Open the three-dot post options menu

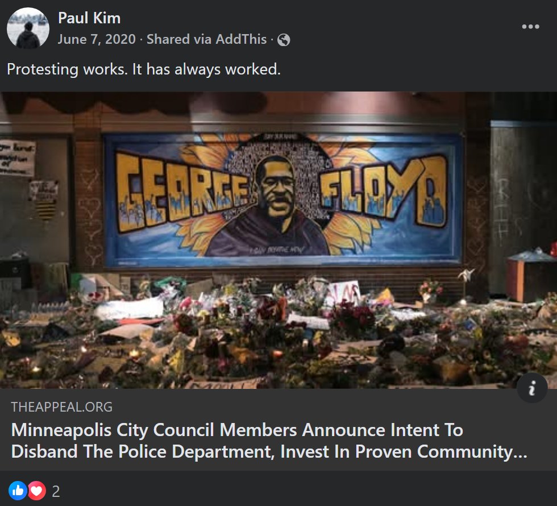tap(530, 27)
